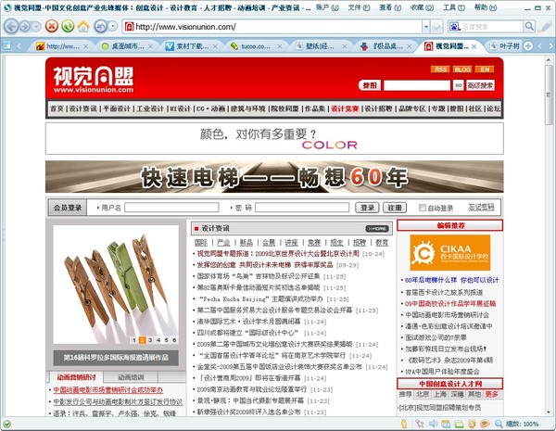Switch to the 桌面城市 tab
Image resolution: width=556 pixels, height=431 pixels.
click(128, 46)
